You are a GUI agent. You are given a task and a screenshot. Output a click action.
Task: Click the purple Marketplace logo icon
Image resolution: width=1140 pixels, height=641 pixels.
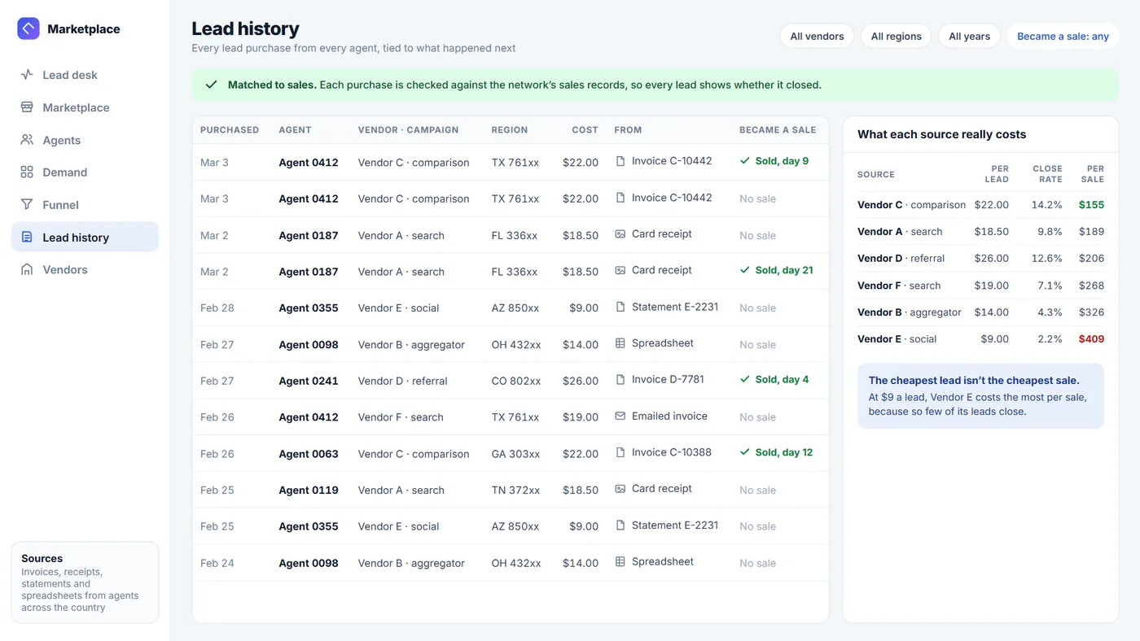pos(28,28)
